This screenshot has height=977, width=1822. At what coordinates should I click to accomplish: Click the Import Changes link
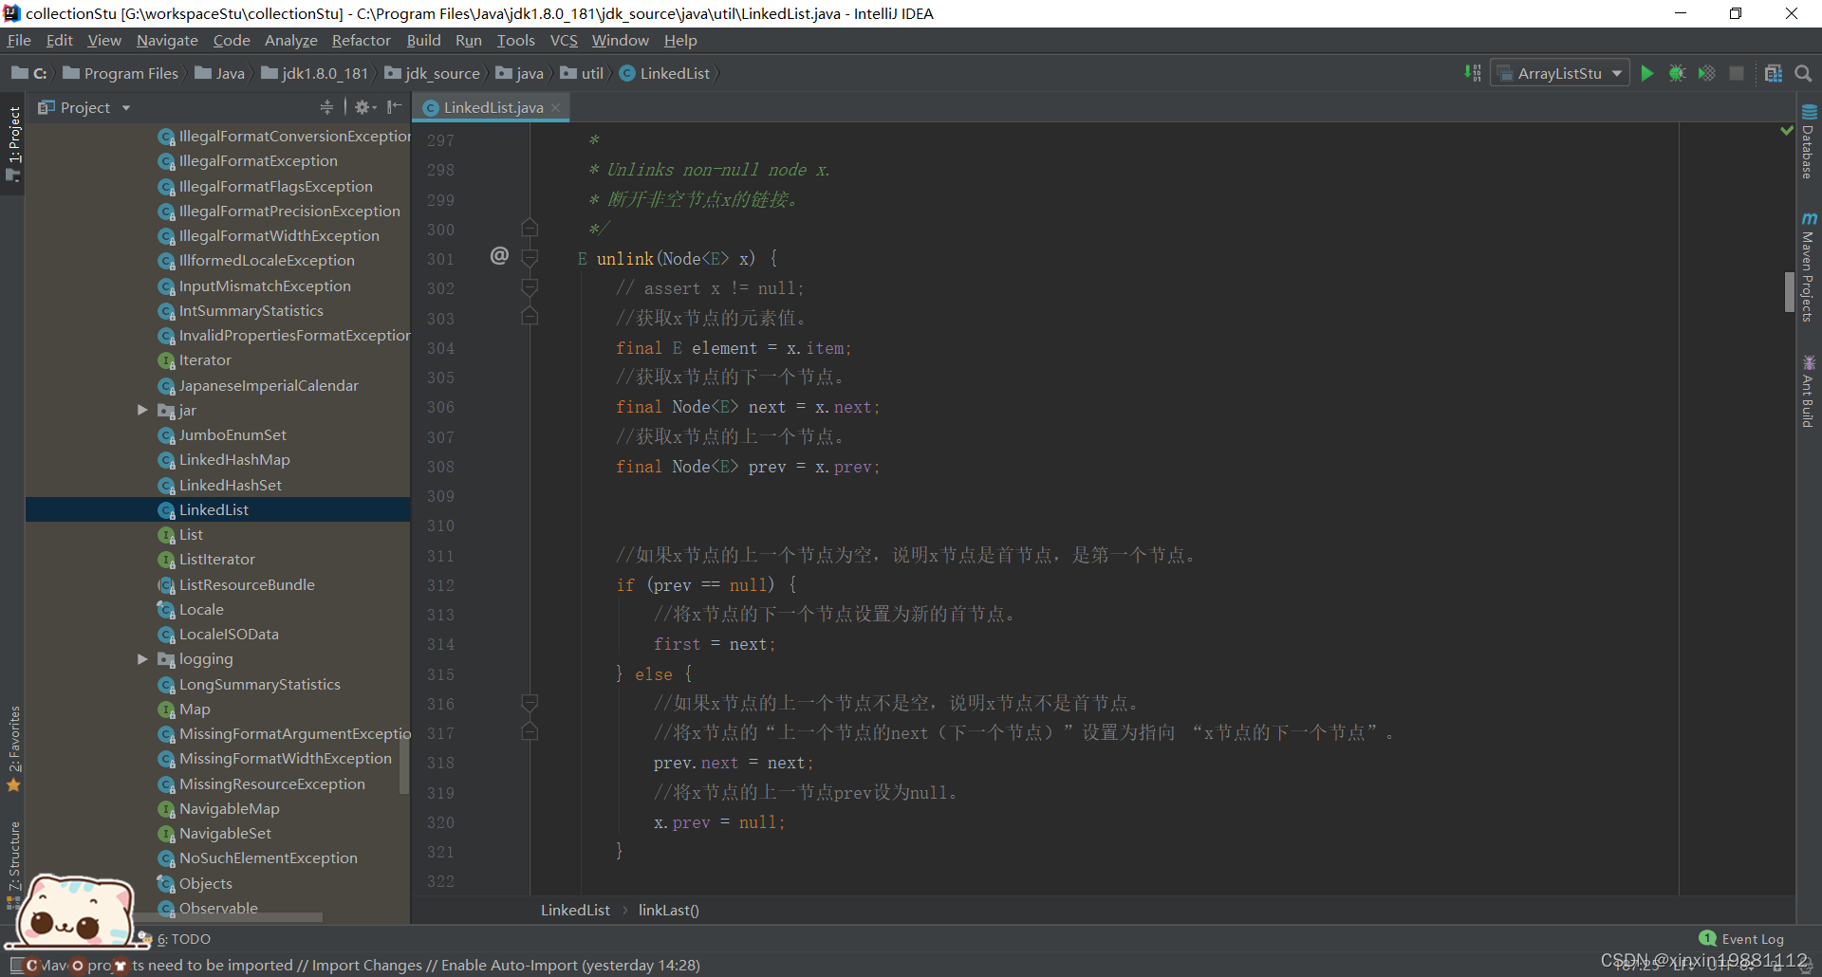366,965
